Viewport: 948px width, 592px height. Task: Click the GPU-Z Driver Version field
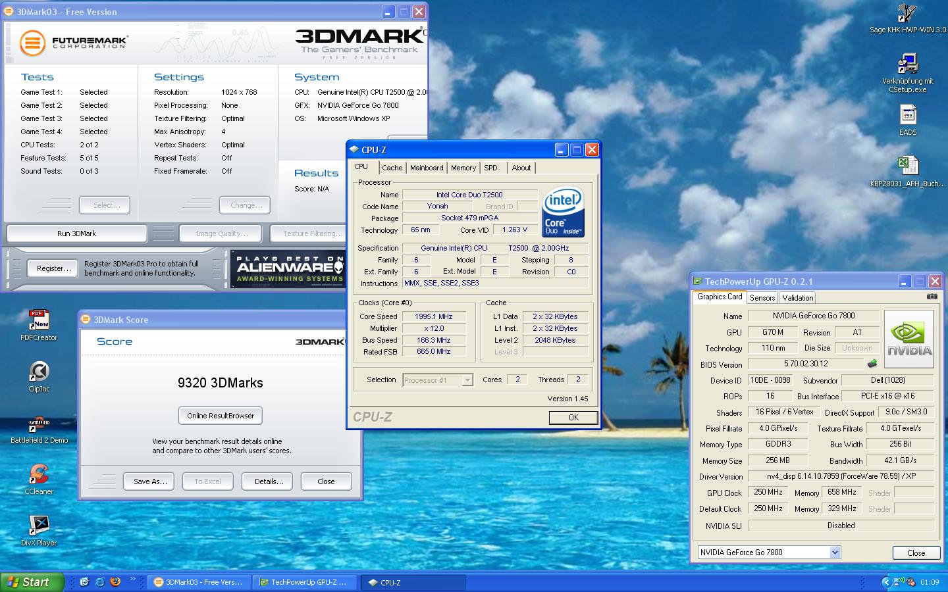[841, 476]
